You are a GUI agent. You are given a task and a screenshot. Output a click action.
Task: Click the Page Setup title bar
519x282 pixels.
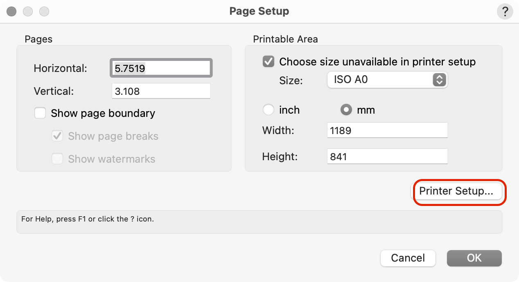pos(259,11)
